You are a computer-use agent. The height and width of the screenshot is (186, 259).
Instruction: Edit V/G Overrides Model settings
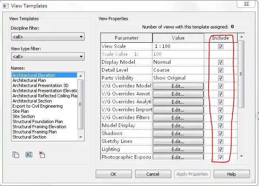point(178,86)
